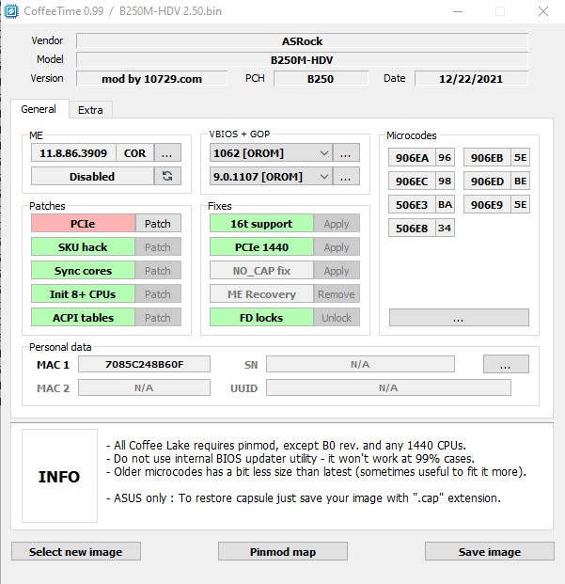Click the Vendor ASRock field
The image size is (565, 584).
[x=302, y=40]
